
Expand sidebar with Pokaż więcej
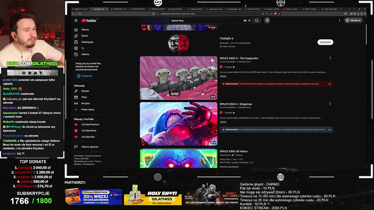[88, 109]
